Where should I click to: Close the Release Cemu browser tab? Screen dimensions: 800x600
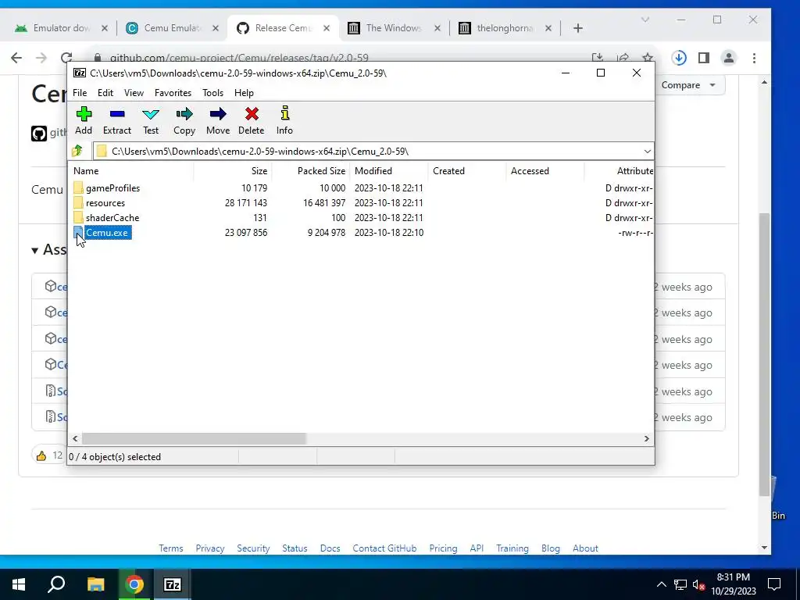[x=327, y=28]
